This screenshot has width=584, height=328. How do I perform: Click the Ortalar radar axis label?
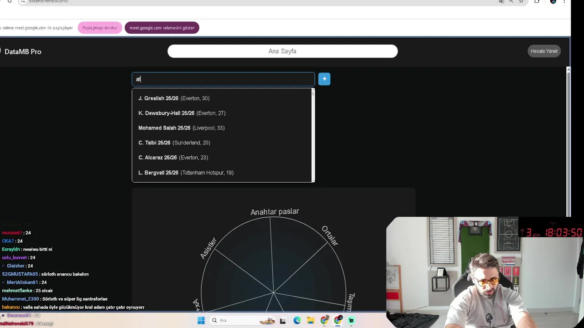330,236
